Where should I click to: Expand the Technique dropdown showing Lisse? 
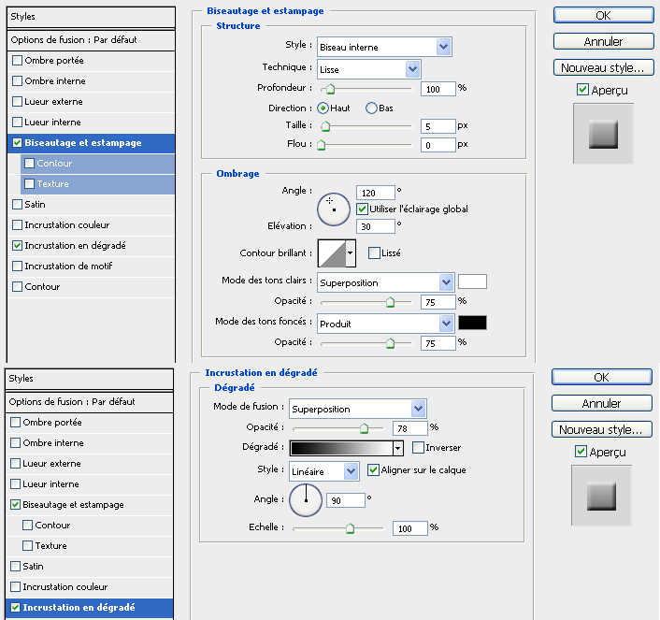click(x=368, y=68)
